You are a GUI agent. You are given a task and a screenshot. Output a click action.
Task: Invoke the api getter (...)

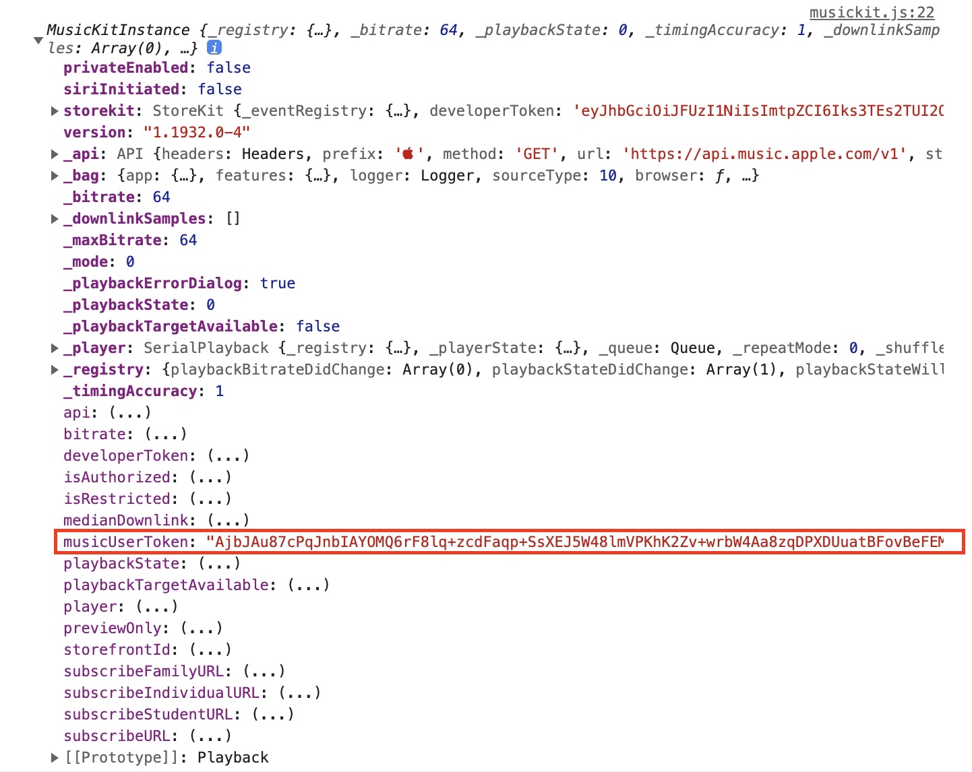pos(129,412)
